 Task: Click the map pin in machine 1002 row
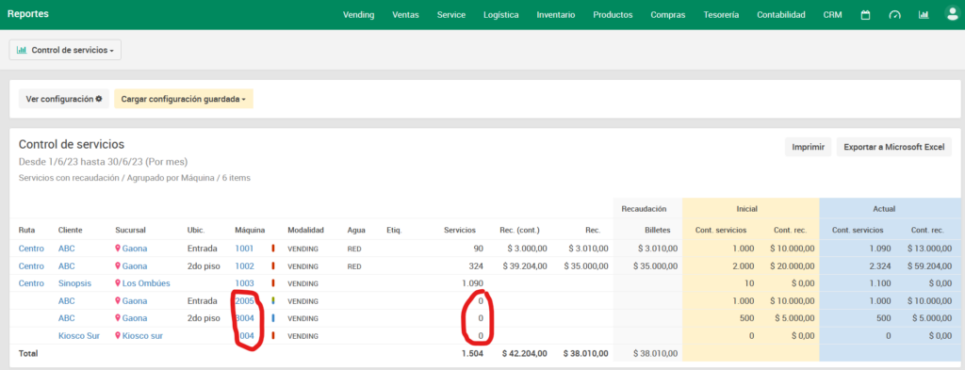(118, 266)
